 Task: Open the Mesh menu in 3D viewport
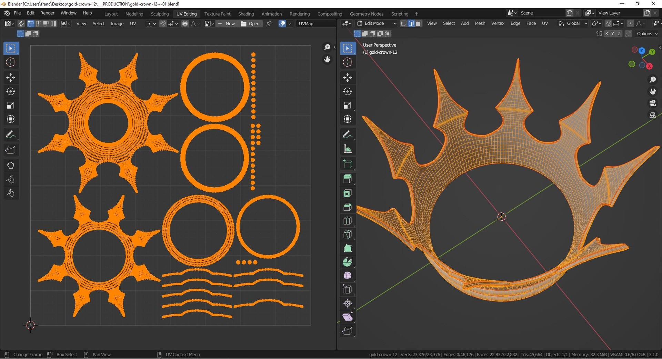tap(480, 23)
